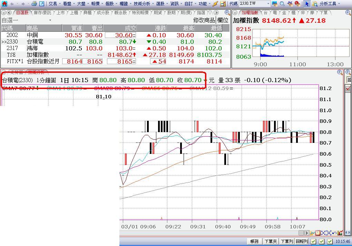Open the 技術分析 dropdown menu
The image size is (352, 246).
point(143,3)
